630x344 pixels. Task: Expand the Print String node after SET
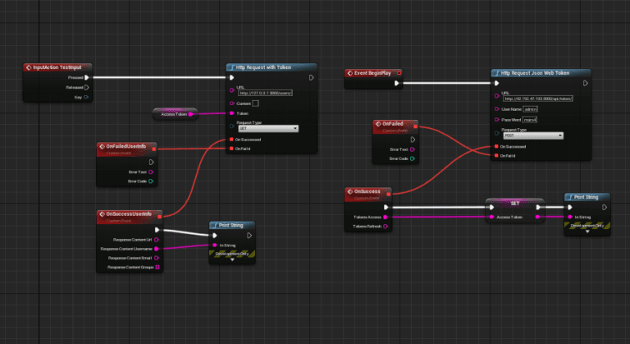pos(587,232)
